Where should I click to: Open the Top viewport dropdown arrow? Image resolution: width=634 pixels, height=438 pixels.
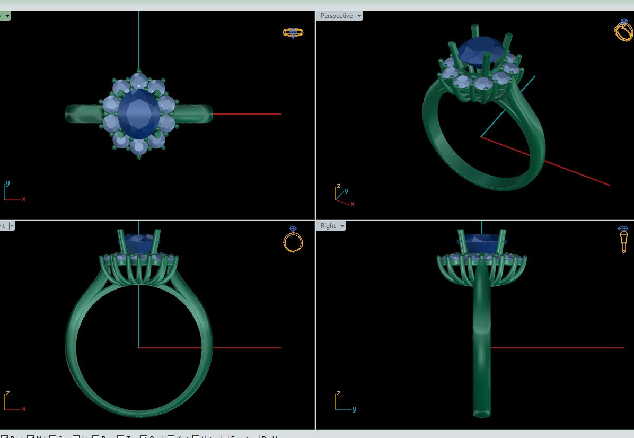point(7,16)
